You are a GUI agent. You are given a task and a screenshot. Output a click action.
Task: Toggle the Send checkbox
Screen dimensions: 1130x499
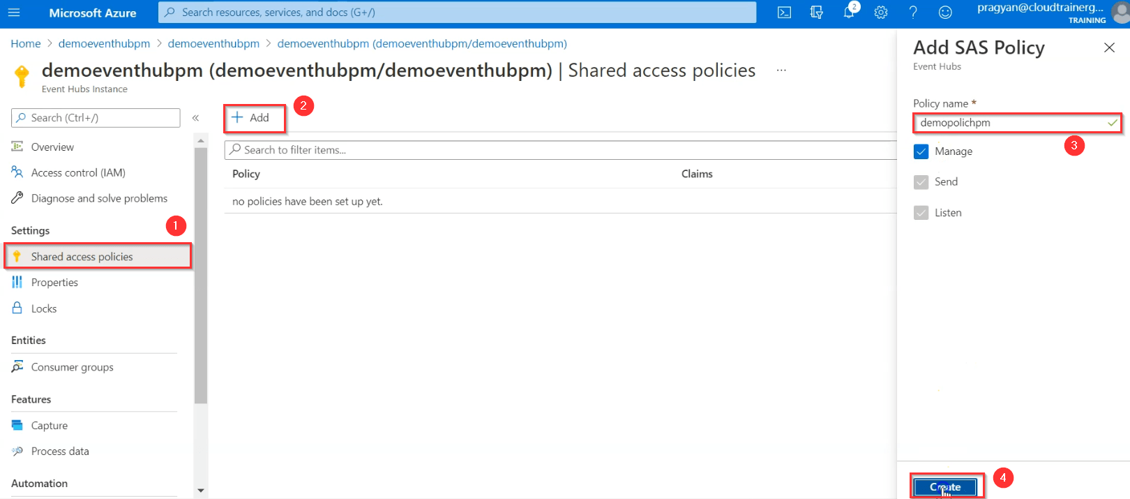pyautogui.click(x=921, y=182)
